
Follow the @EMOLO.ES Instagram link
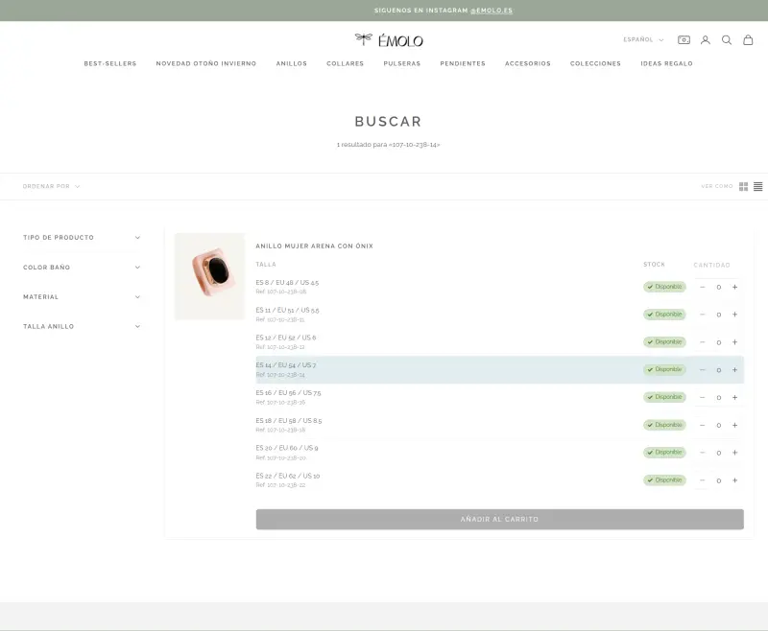click(492, 11)
